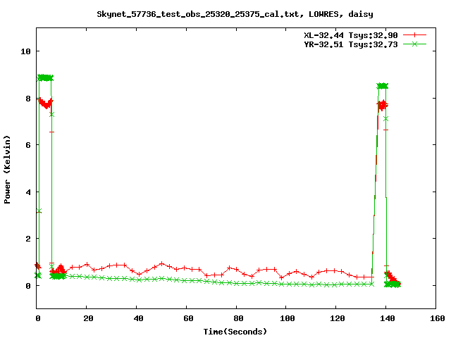
Task: Click y-axis tick label 8
Action: (28, 99)
